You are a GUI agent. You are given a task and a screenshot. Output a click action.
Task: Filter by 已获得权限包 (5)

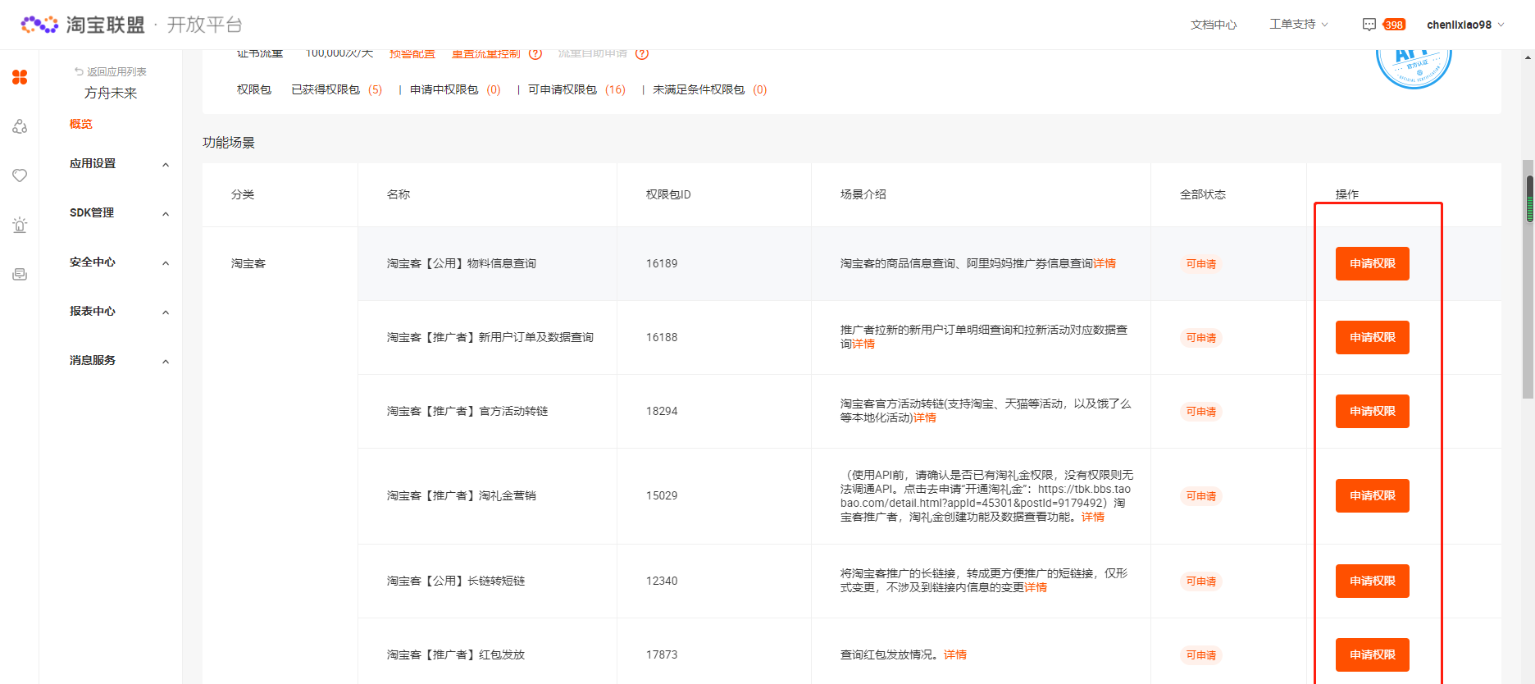pyautogui.click(x=337, y=89)
